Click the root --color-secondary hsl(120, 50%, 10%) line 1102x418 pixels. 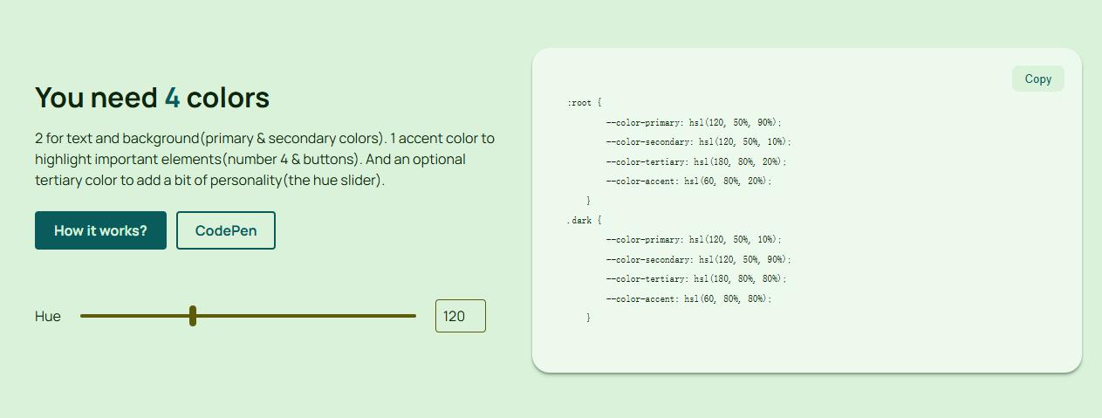699,141
